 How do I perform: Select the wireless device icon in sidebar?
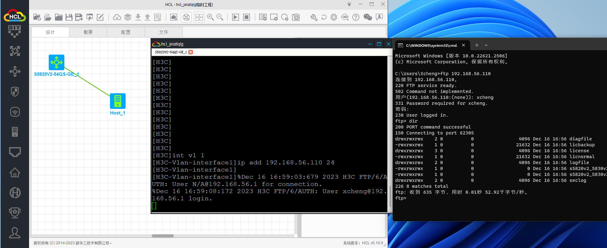(x=15, y=112)
